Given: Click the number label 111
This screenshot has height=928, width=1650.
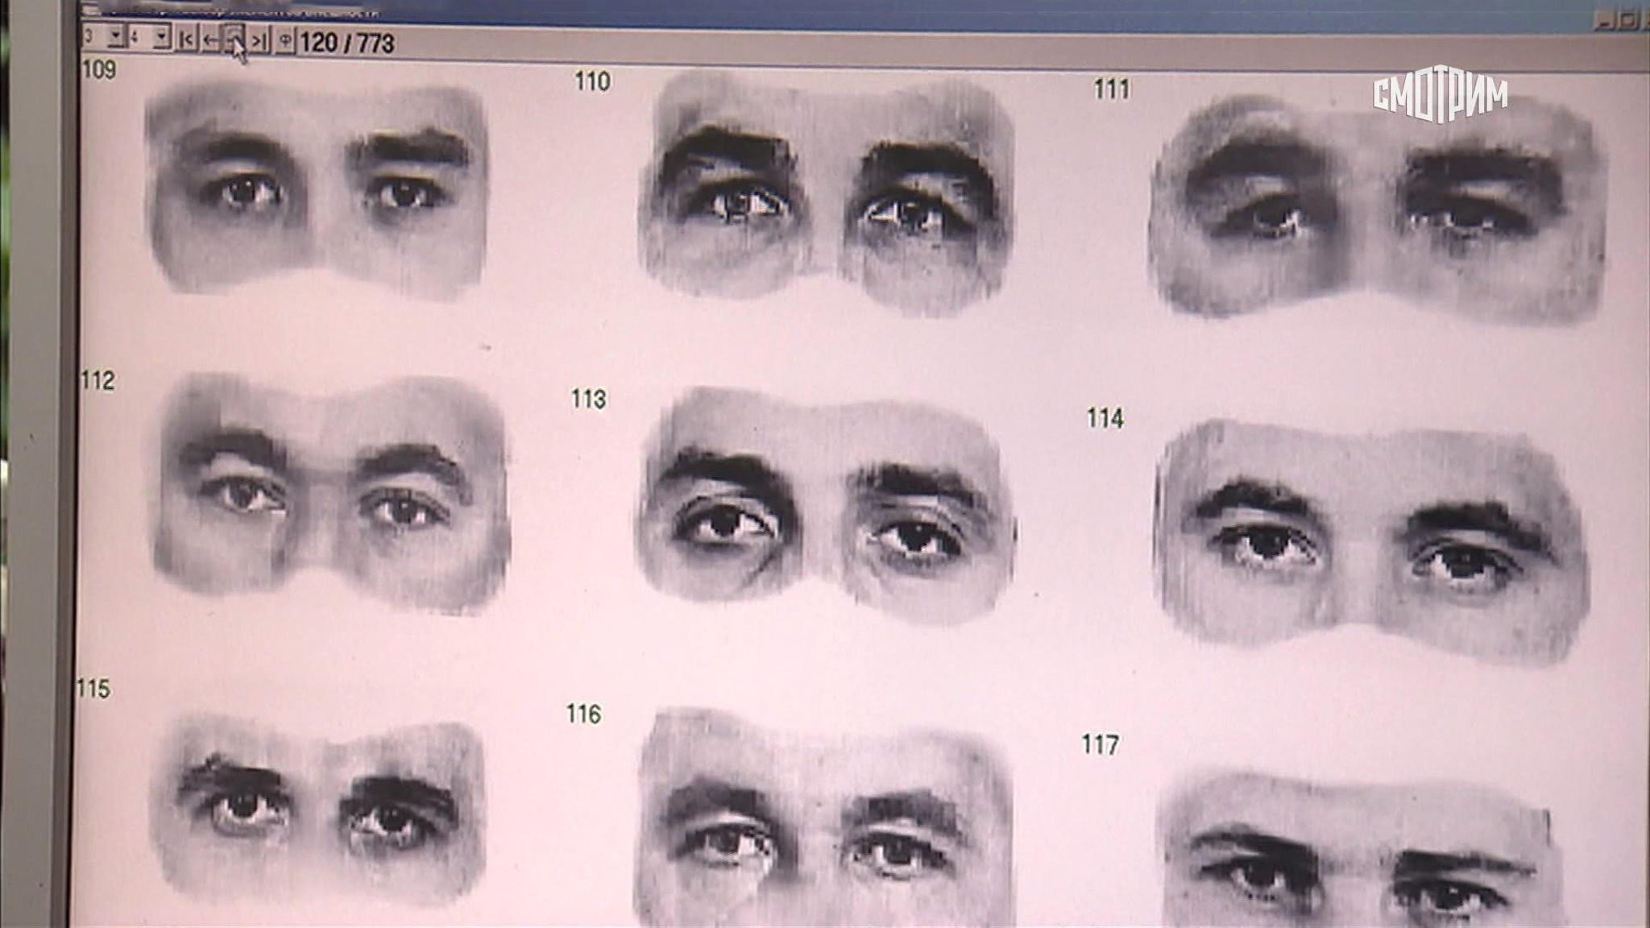Looking at the screenshot, I should [x=1111, y=89].
